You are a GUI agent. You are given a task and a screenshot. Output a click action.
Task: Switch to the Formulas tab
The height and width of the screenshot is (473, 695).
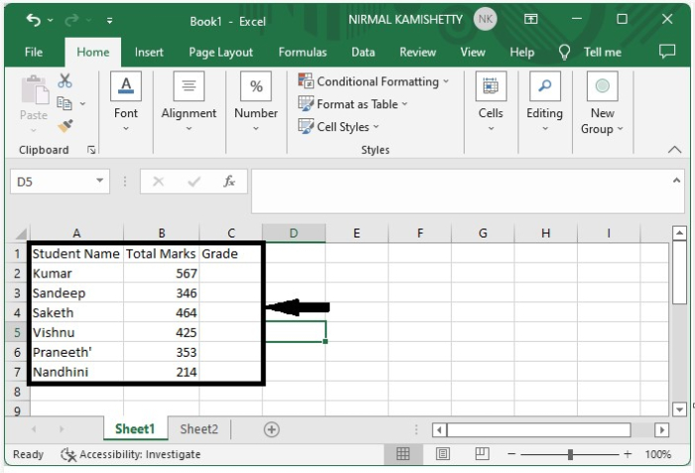[x=302, y=53]
